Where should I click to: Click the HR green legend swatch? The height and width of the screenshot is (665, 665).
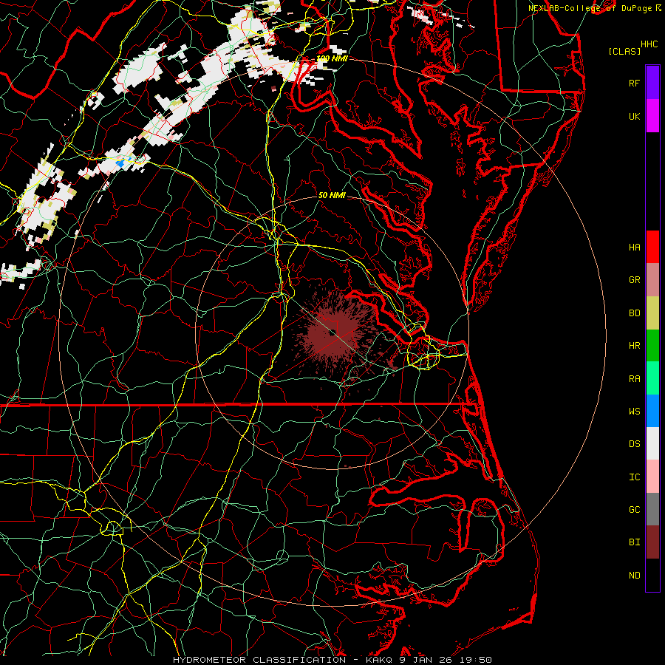(x=652, y=346)
